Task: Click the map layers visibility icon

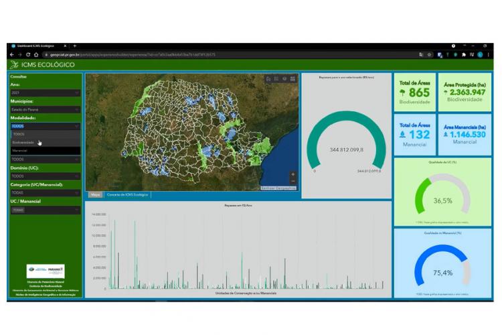Action: coord(284,78)
